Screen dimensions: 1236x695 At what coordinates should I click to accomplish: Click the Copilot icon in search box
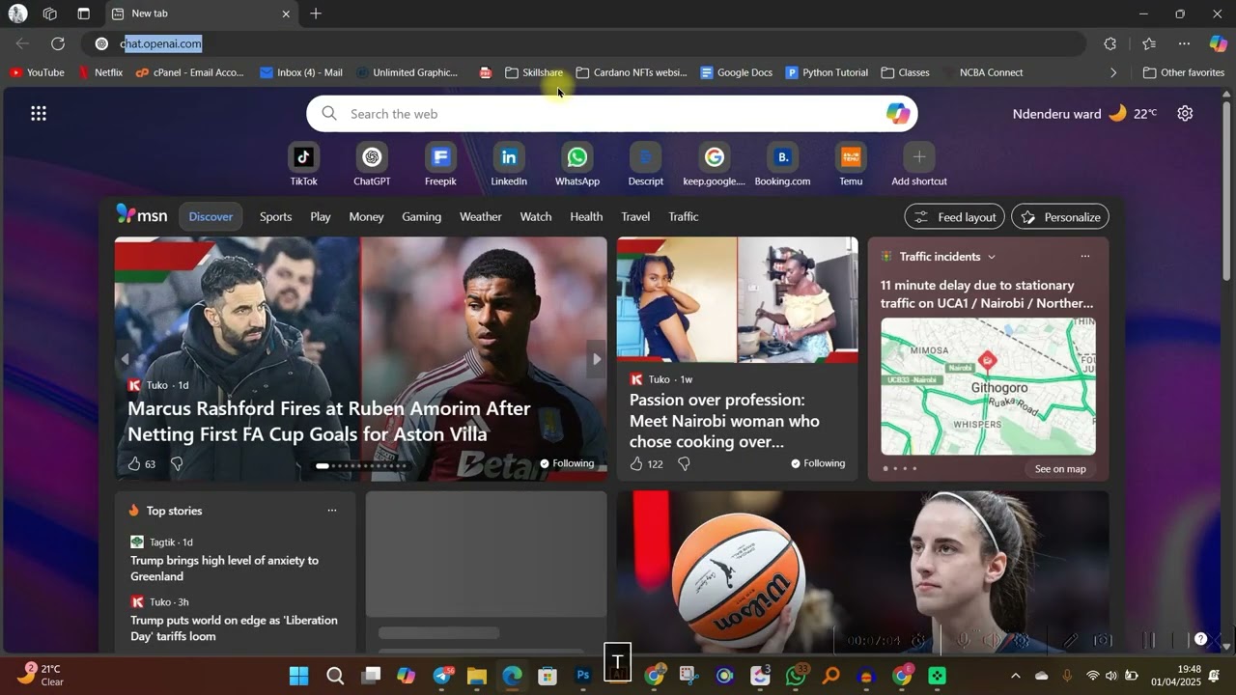pos(898,114)
